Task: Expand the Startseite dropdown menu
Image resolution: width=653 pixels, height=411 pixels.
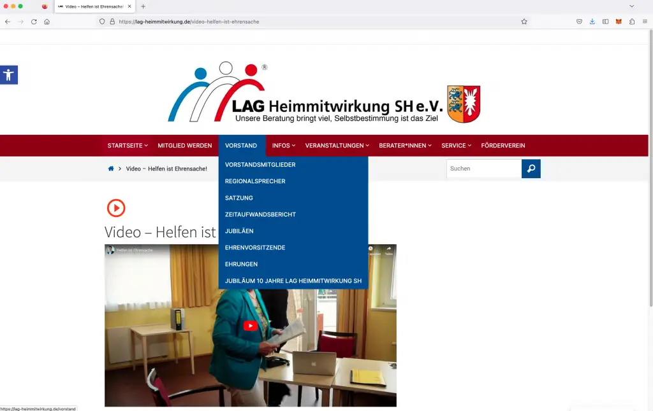Action: pos(127,146)
